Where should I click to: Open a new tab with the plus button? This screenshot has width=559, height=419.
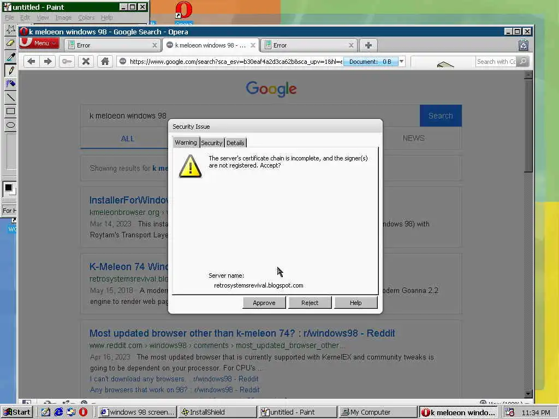click(368, 45)
